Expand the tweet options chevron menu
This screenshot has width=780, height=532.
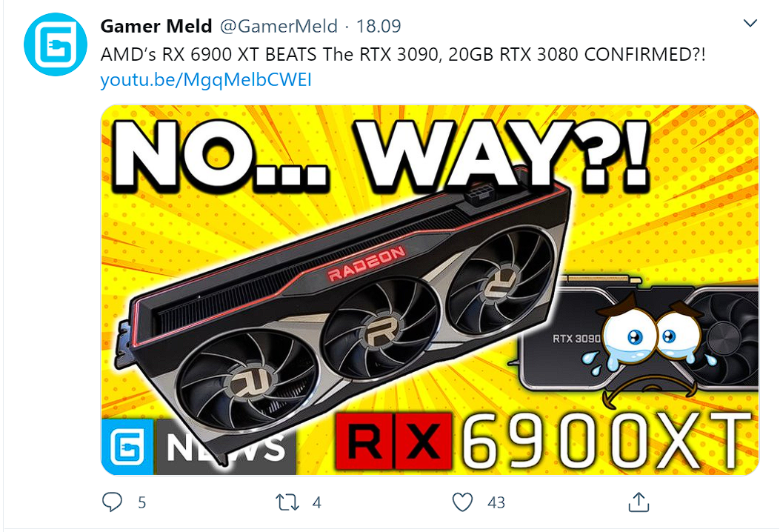(750, 23)
